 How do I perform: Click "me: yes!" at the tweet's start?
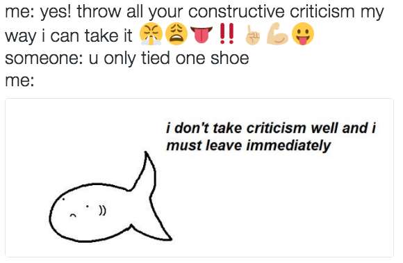(38, 12)
